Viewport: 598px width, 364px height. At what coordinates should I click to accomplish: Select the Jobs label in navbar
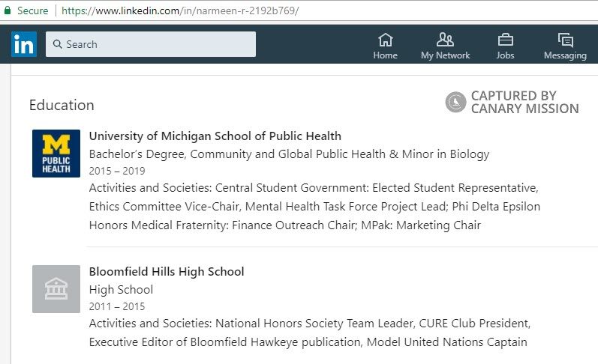tap(505, 55)
